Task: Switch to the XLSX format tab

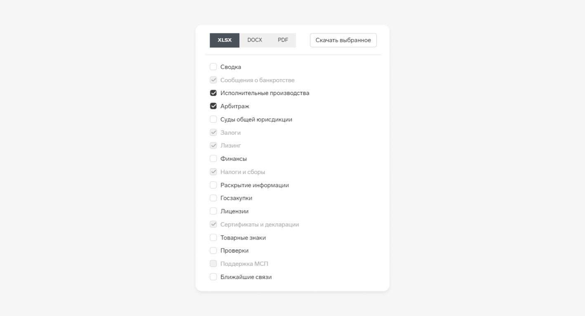Action: point(224,40)
